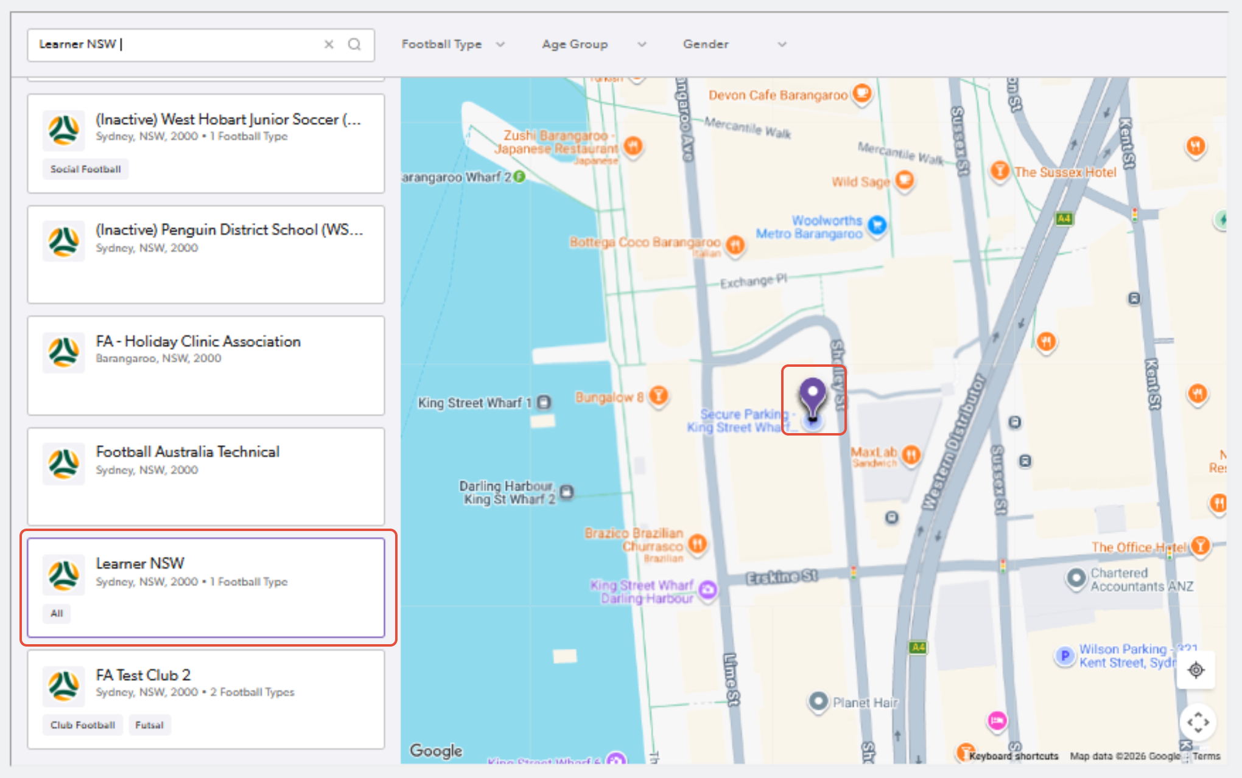
Task: Click the Wild Sage map marker
Action: coord(905,180)
